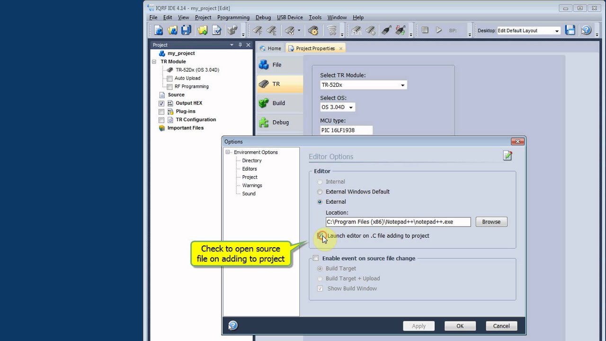606x341 pixels.
Task: Toggle Output HEX checkbox in project tree
Action: (161, 103)
